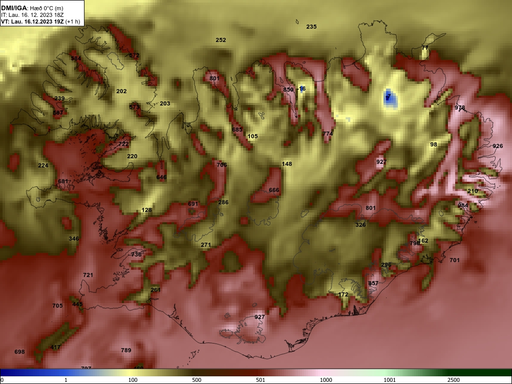Click the 296 height label
The height and width of the screenshot is (384, 512).
386,265
